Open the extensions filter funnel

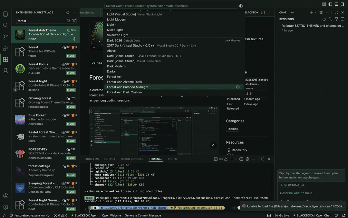(x=74, y=21)
